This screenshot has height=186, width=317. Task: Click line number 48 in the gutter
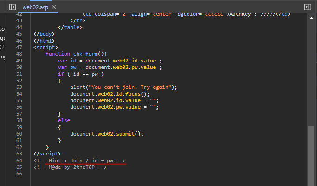(x=19, y=54)
